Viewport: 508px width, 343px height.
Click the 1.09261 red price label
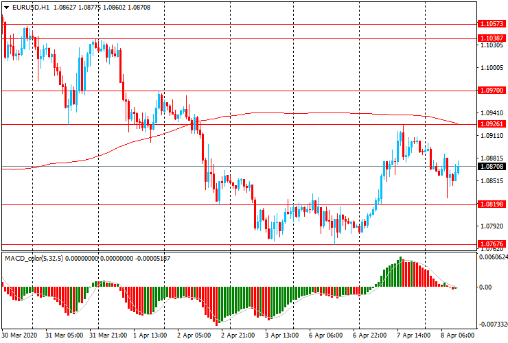click(492, 124)
